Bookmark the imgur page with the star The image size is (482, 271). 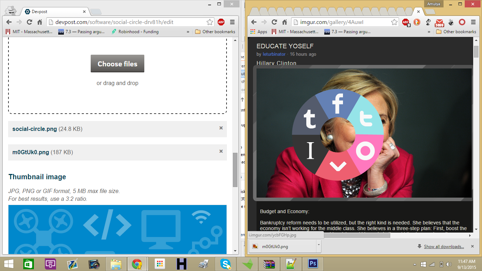[394, 22]
